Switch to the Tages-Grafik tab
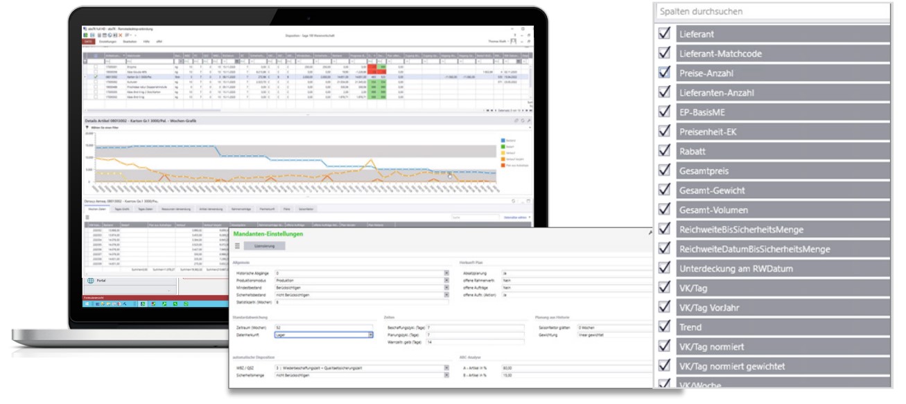The image size is (906, 404). [121, 209]
